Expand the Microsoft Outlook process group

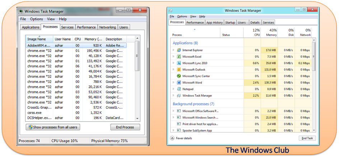coord(173,70)
